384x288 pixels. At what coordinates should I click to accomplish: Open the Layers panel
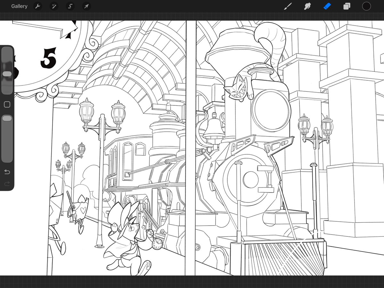[x=347, y=6]
